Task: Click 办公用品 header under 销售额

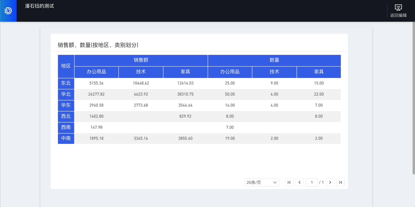Action: click(97, 72)
